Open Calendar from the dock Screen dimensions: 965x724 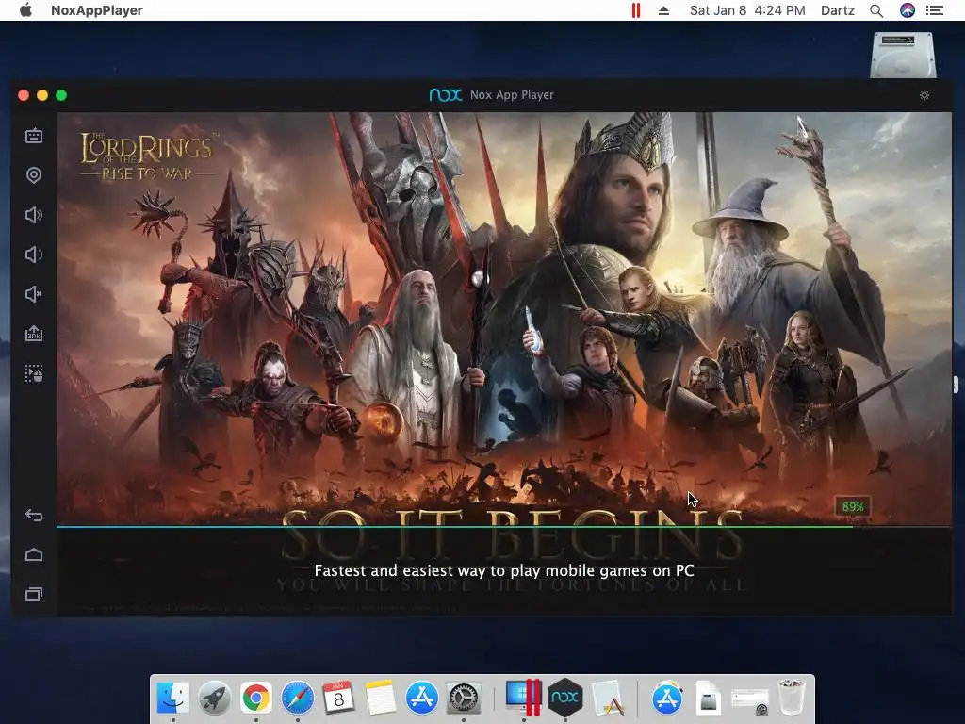[x=338, y=698]
